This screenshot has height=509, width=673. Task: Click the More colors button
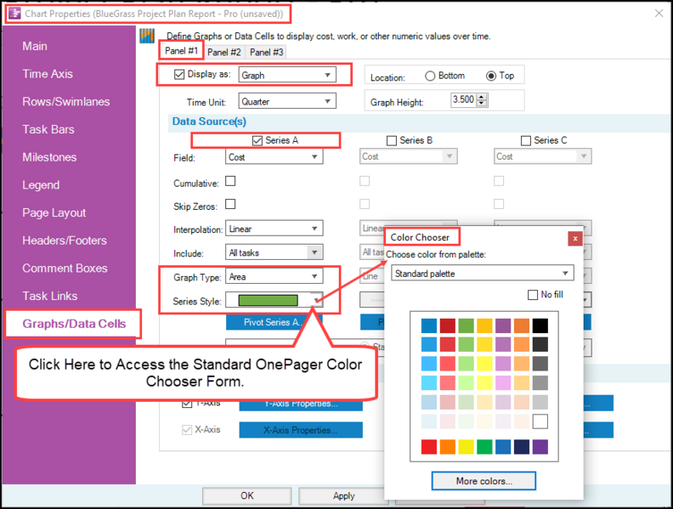click(x=484, y=481)
